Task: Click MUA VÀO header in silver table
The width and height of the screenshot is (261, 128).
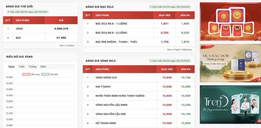Action: [165, 15]
